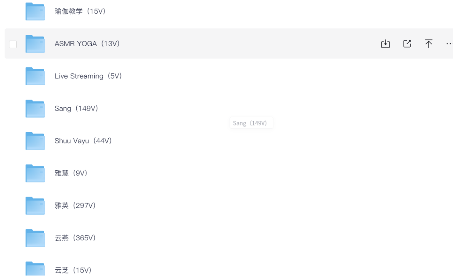The image size is (453, 277).
Task: Click the Live Streaming folder icon
Action: point(35,76)
